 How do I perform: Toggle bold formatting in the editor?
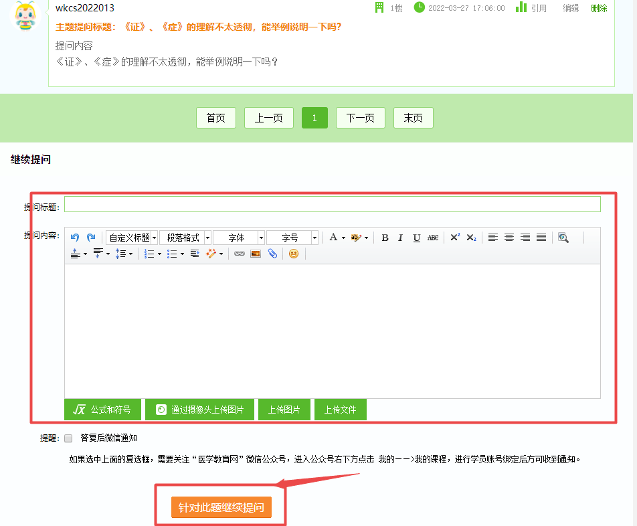385,237
